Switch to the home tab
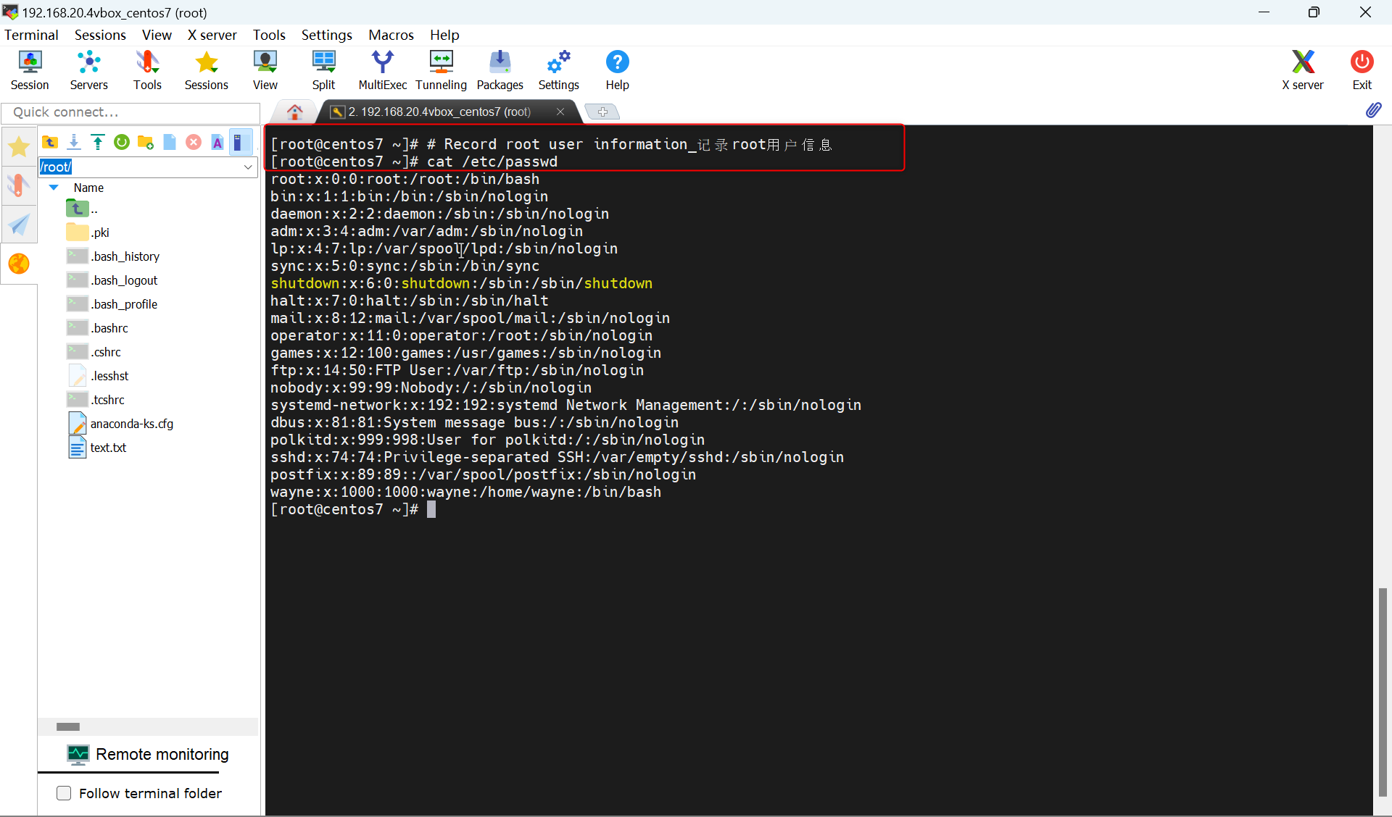 294,112
